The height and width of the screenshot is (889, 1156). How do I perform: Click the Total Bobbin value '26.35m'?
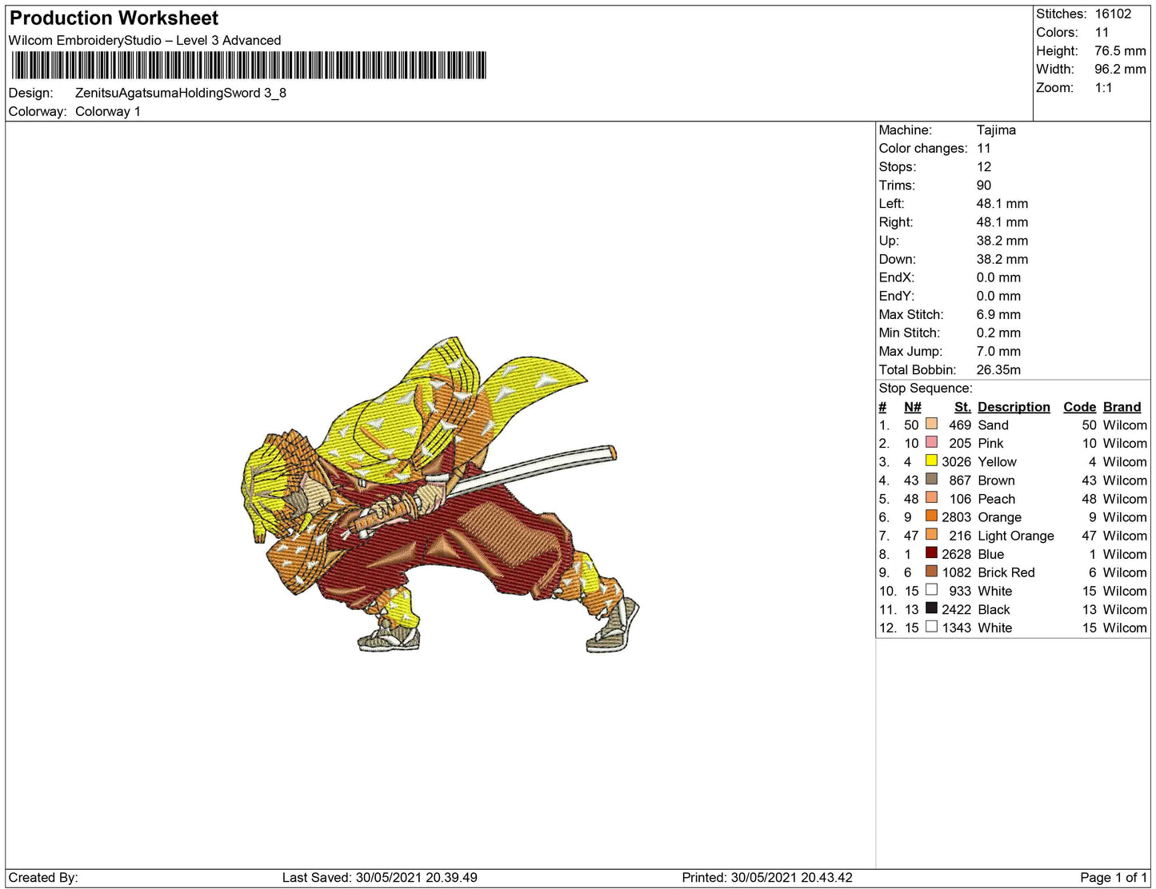[998, 369]
